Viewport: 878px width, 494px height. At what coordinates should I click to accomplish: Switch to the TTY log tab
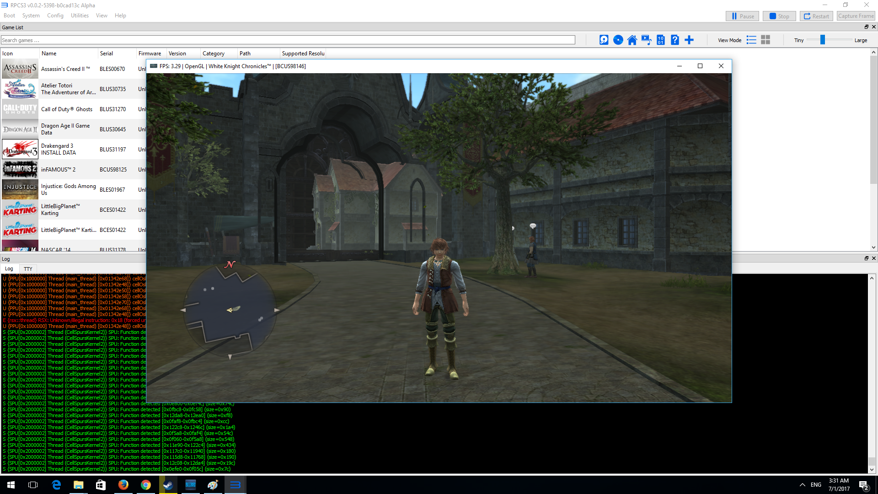coord(28,269)
